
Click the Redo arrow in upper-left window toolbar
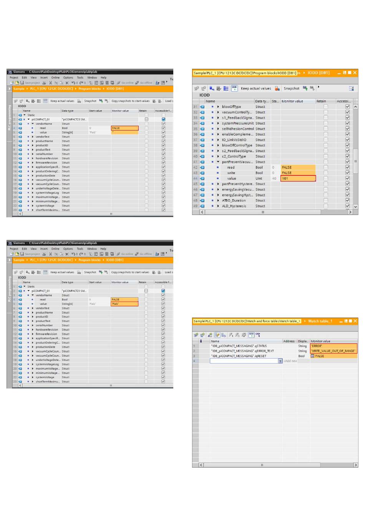[x=81, y=83]
